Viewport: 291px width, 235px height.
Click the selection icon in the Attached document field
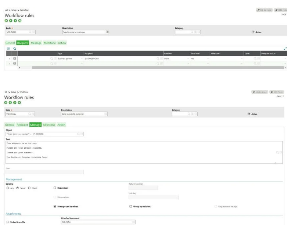(x=133, y=222)
